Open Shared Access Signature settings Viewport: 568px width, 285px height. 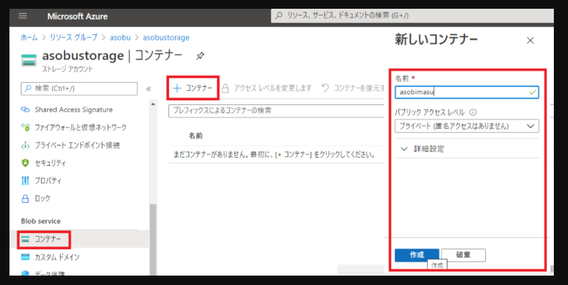pos(73,110)
